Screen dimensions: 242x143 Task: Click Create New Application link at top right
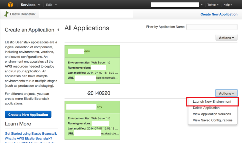point(219,14)
